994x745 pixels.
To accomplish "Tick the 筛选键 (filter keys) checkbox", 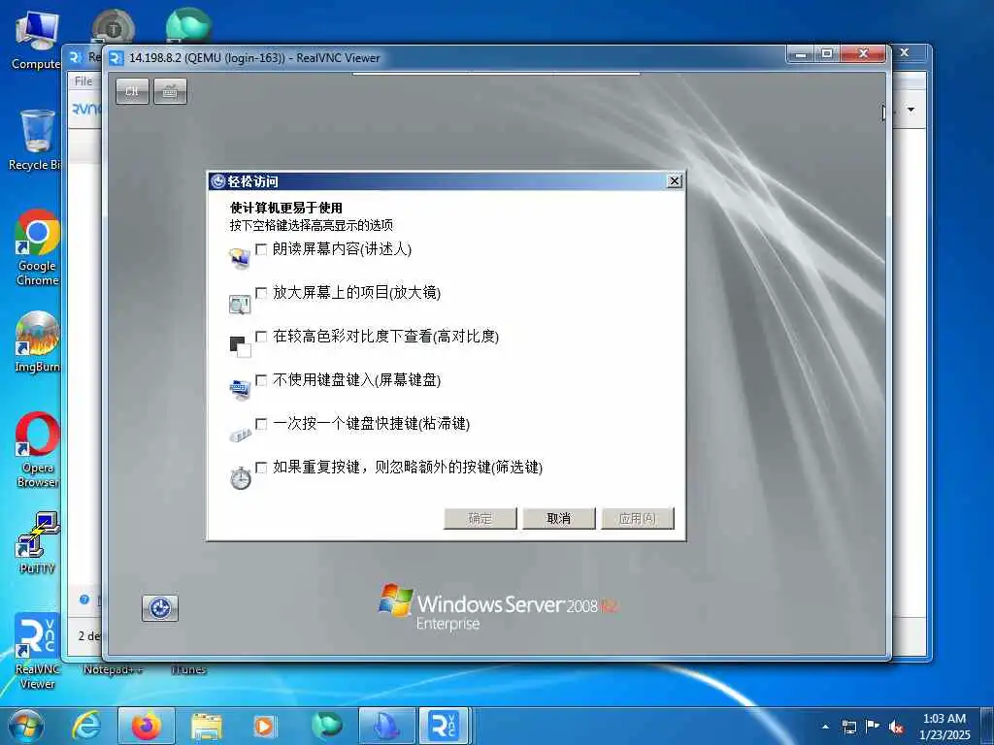I will [260, 468].
